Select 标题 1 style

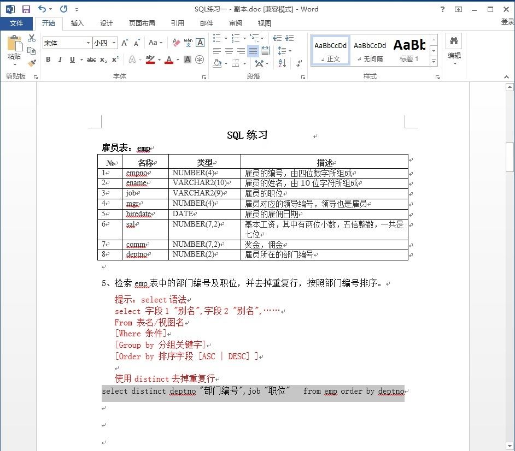(409, 51)
